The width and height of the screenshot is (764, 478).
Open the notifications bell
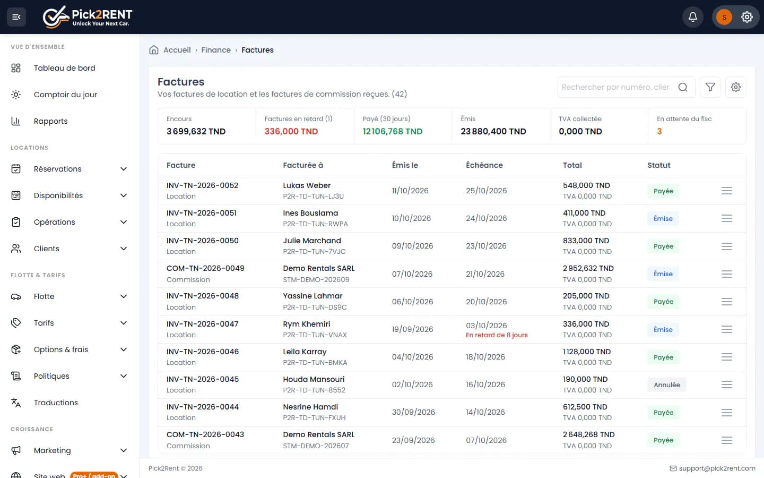pyautogui.click(x=693, y=17)
